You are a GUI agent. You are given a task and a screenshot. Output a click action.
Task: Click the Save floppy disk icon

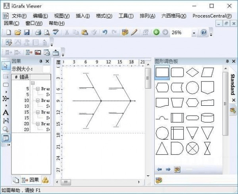[x=27, y=33]
